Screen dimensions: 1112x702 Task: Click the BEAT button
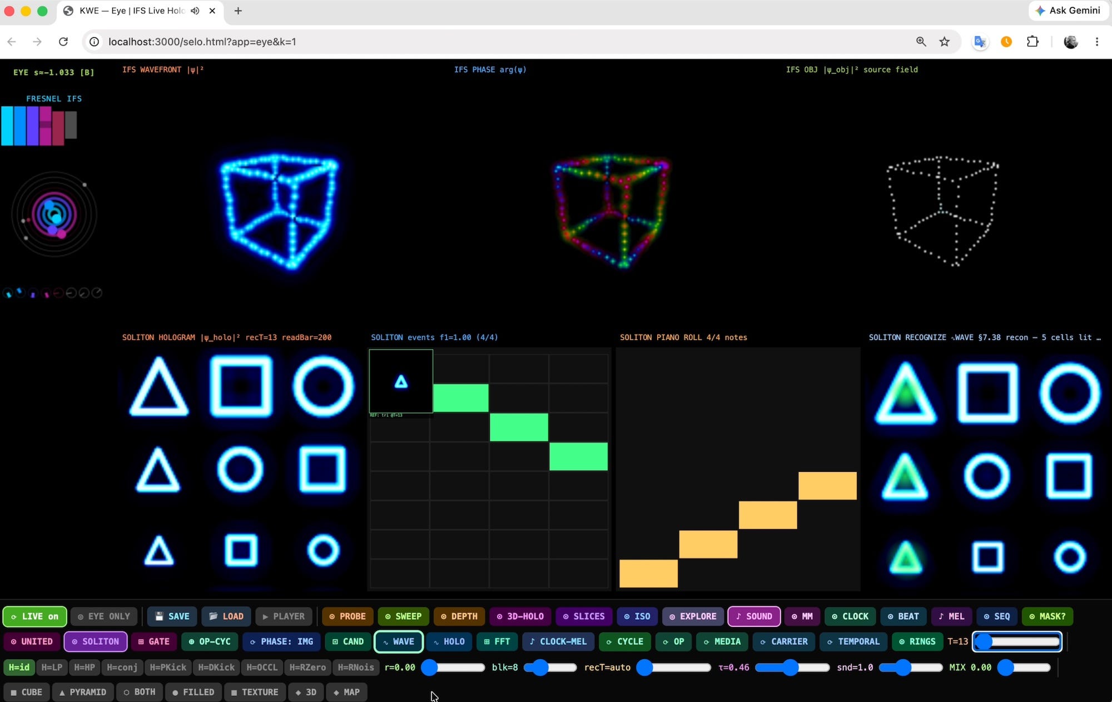point(904,616)
